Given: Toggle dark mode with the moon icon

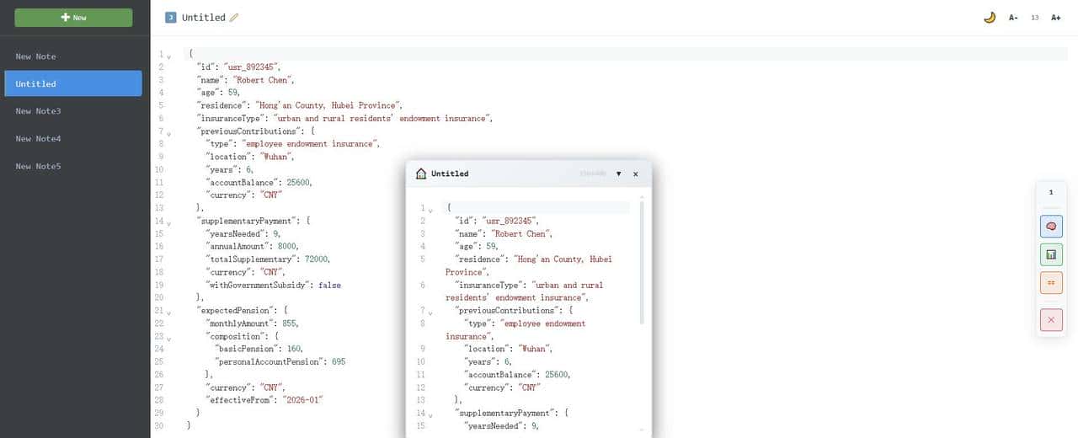Looking at the screenshot, I should click(x=990, y=18).
